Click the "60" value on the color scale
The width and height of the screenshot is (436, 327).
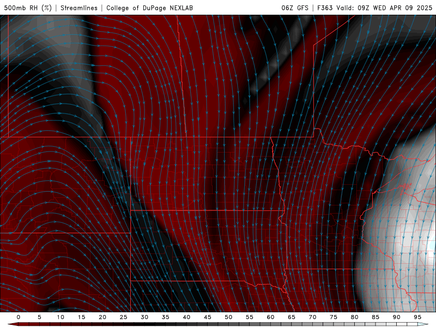click(x=270, y=317)
